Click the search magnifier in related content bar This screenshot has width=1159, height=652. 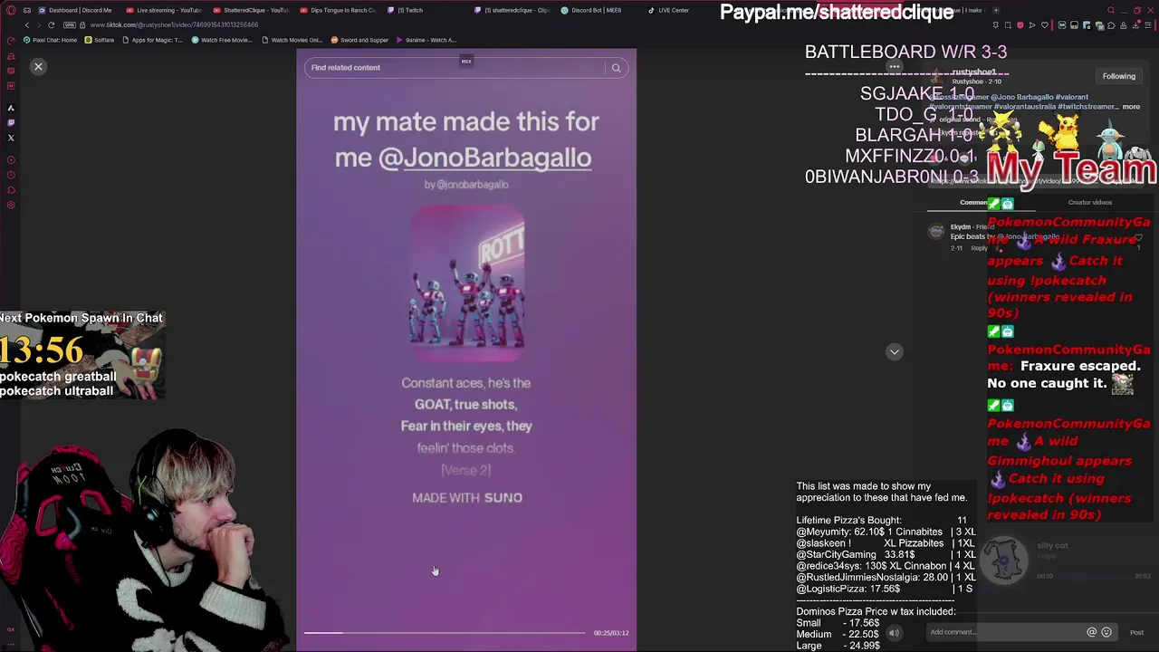coord(616,68)
